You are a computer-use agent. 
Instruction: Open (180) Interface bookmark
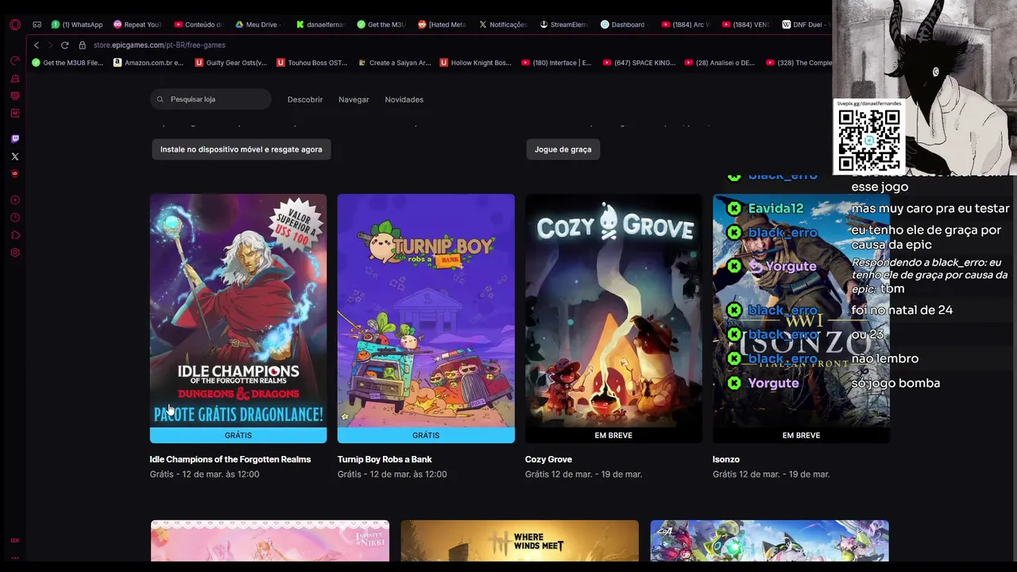pos(557,63)
